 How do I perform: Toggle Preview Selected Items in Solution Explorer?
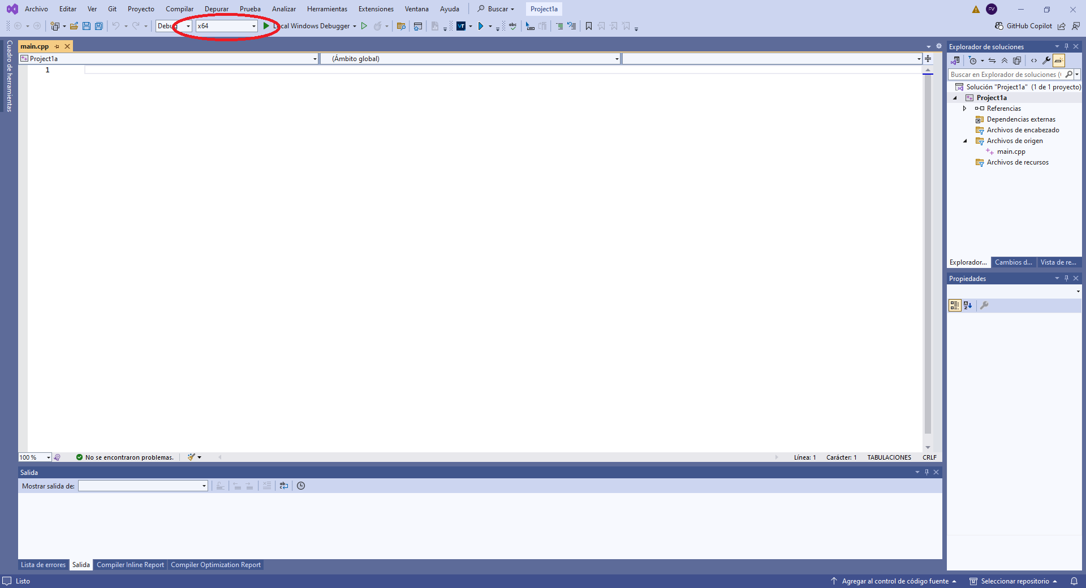[x=1059, y=60]
